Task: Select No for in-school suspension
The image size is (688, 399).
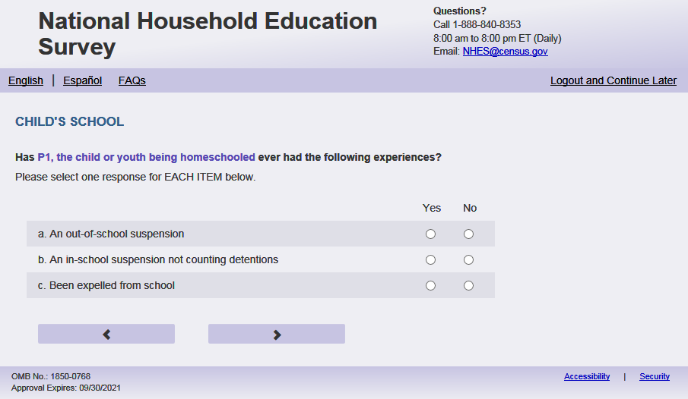Action: (468, 259)
